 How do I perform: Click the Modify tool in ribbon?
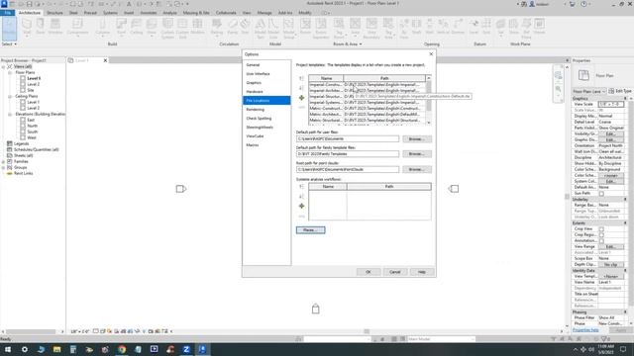9,28
